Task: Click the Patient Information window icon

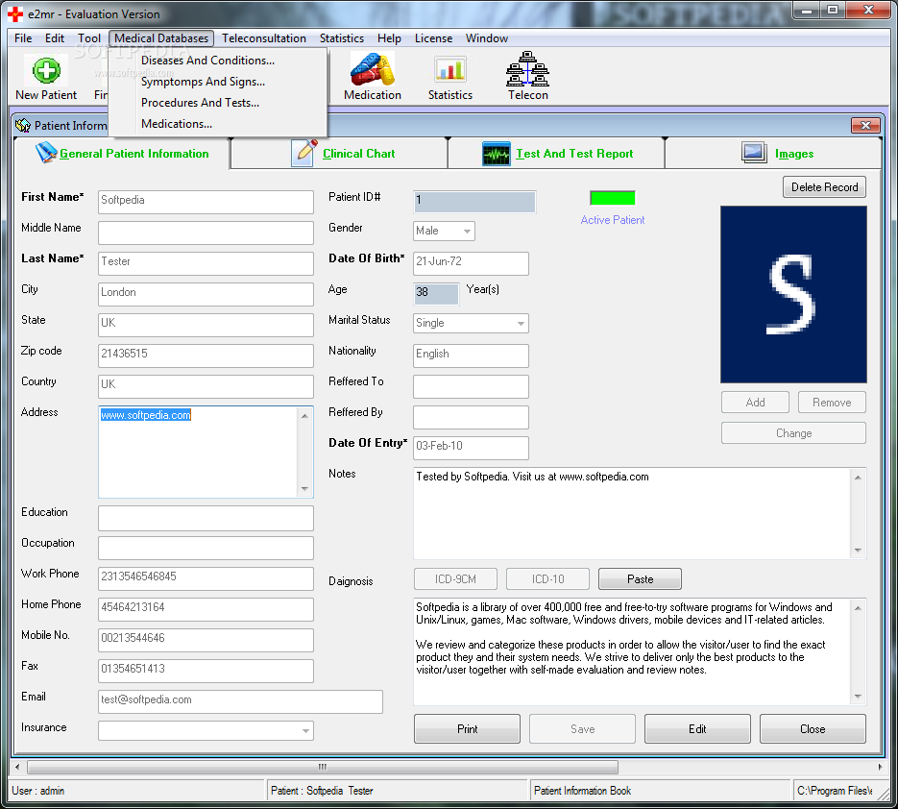Action: pos(23,126)
